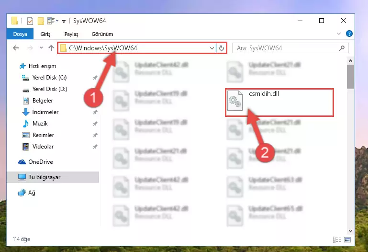Expand the address bar history dropdown

click(212, 48)
